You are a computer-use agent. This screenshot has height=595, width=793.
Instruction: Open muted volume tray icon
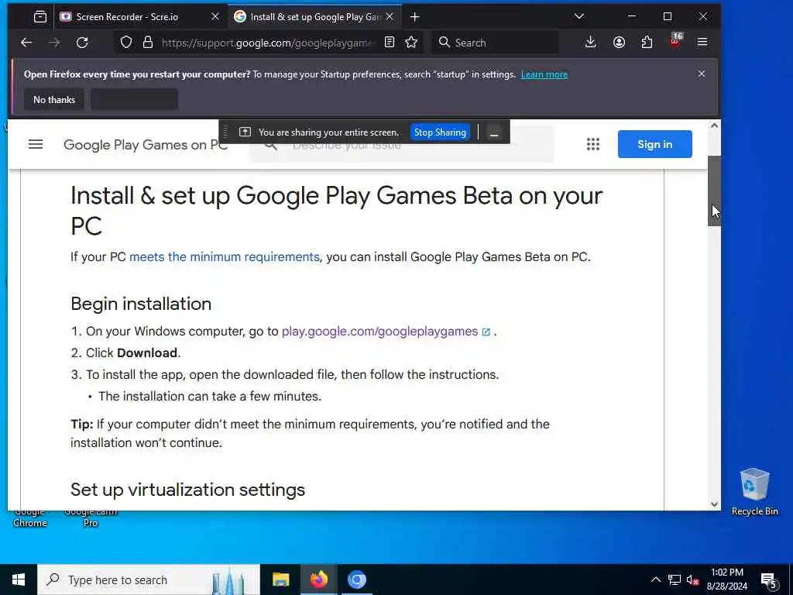click(692, 580)
